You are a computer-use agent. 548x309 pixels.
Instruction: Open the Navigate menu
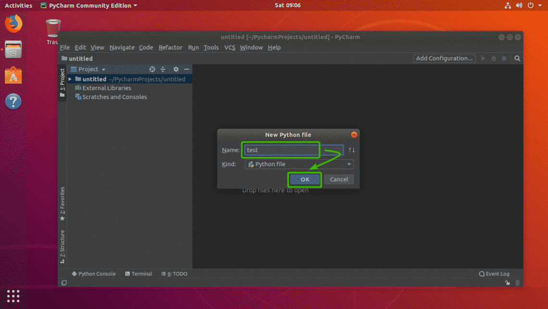point(122,48)
